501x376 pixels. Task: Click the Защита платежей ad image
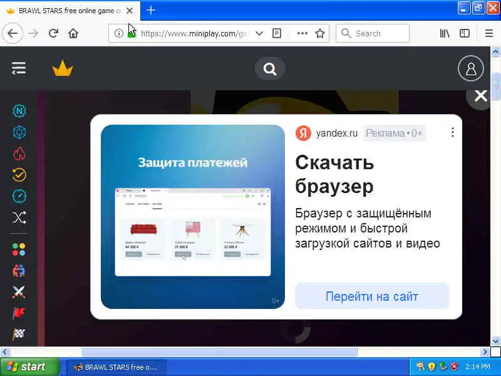click(x=193, y=216)
